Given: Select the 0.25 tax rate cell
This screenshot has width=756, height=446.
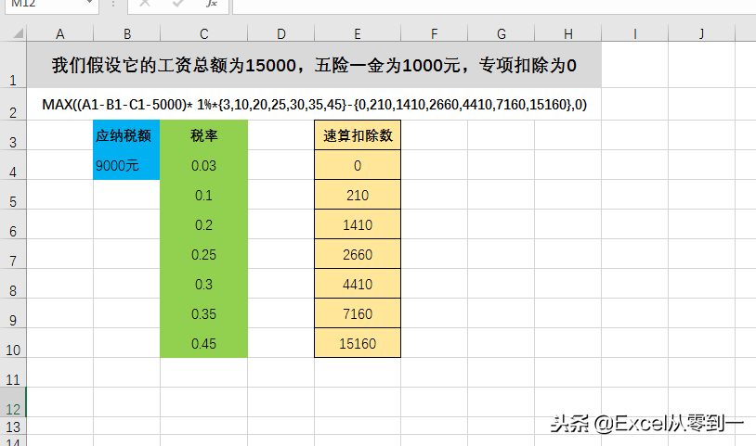Looking at the screenshot, I should point(204,254).
